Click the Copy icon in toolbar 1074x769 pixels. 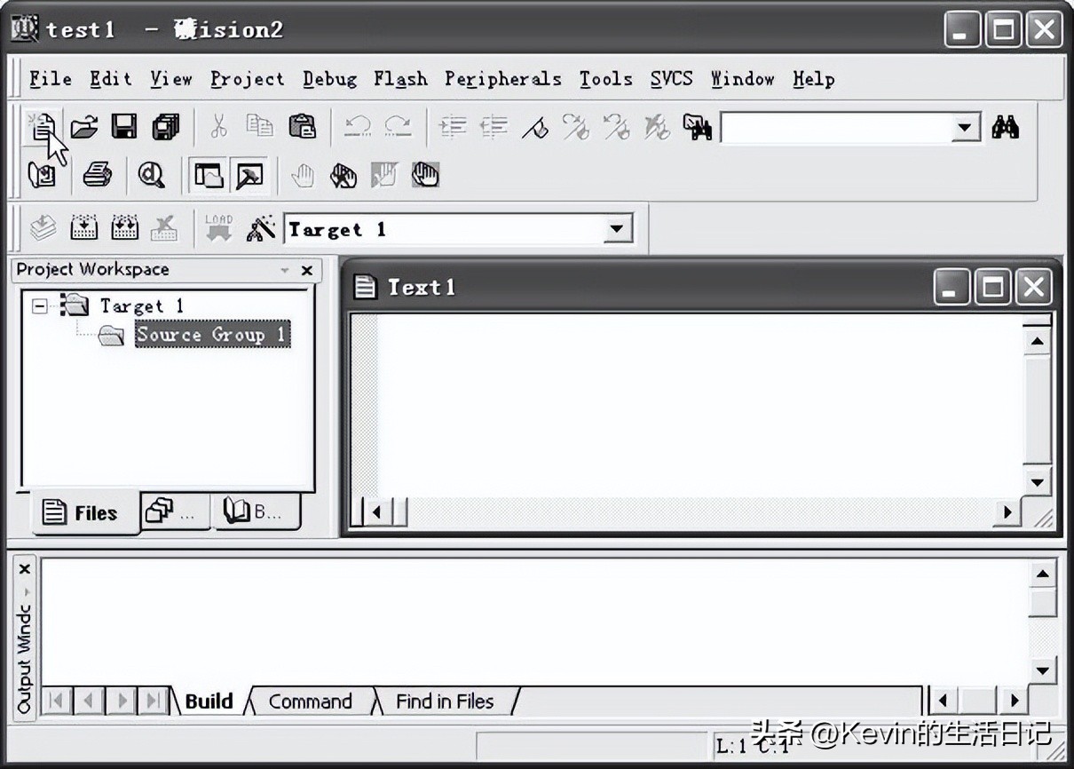pyautogui.click(x=260, y=128)
